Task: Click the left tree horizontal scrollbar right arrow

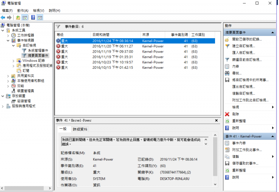Action: 50,188
